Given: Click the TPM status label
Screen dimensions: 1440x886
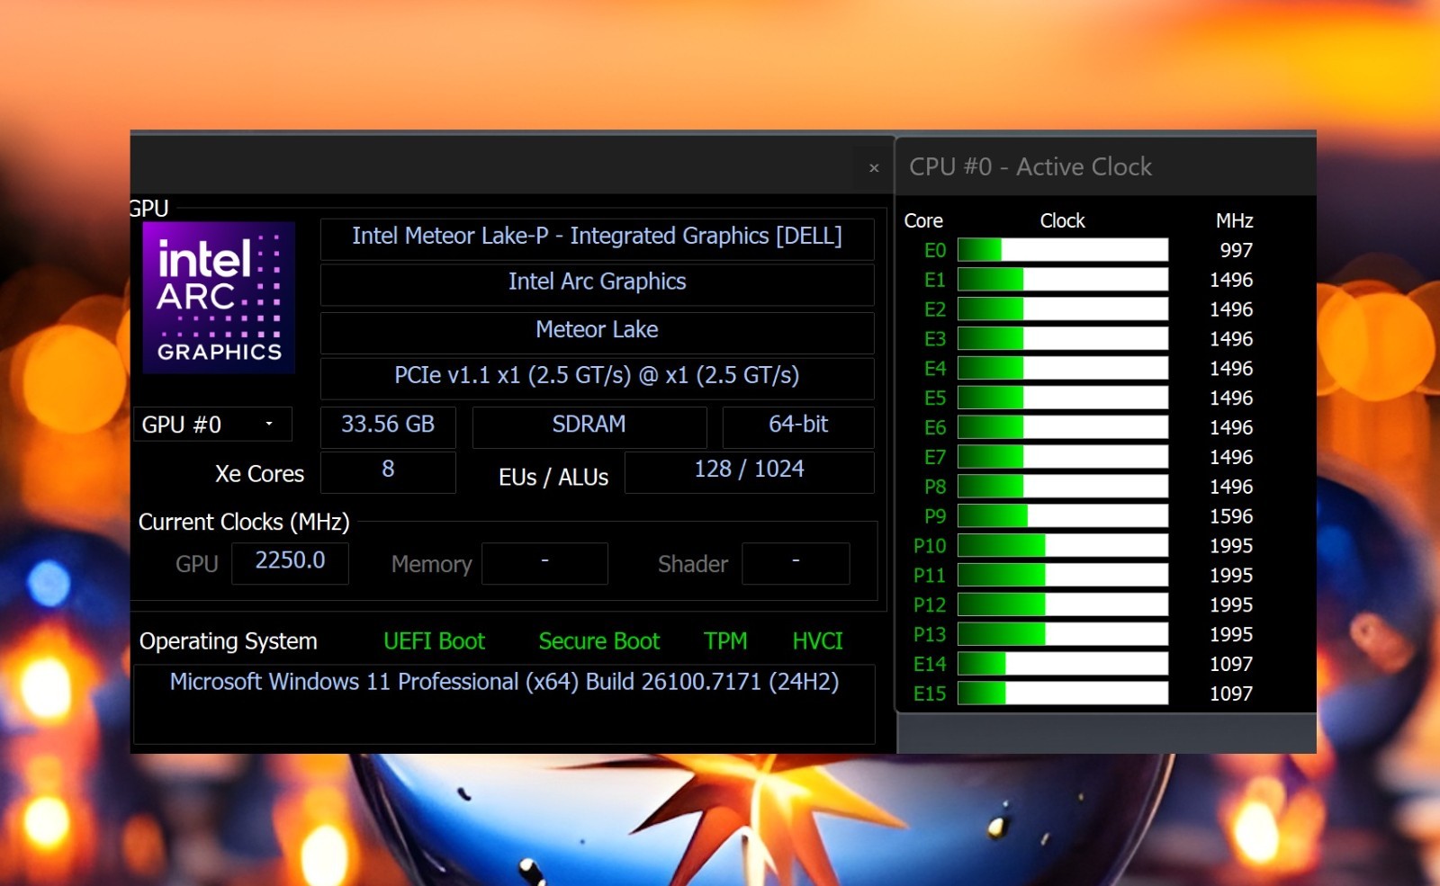Looking at the screenshot, I should [x=725, y=641].
